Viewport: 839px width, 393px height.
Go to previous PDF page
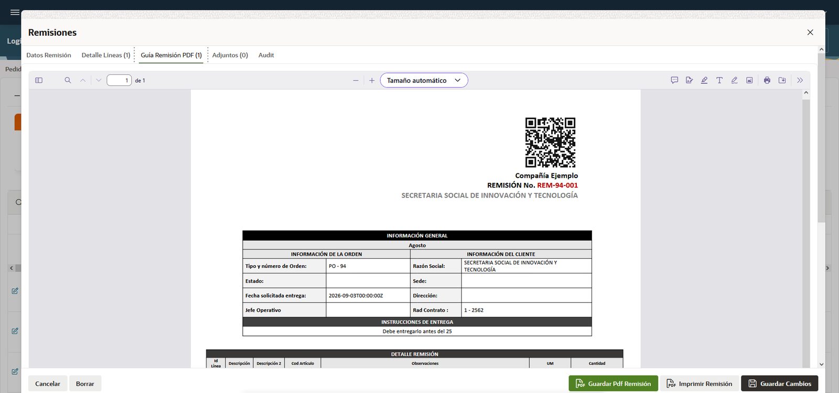83,80
